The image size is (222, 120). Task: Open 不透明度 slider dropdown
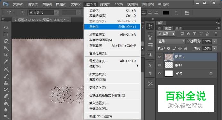click(x=214, y=41)
